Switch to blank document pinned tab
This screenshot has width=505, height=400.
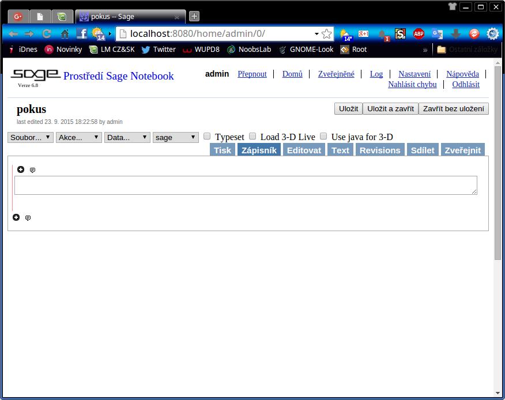[x=40, y=16]
